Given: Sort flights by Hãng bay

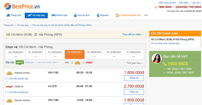Looking at the screenshot, I should 30,62.
